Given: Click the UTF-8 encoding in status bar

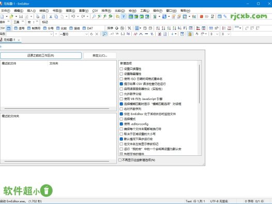Looking at the screenshot, I should 219,201.
